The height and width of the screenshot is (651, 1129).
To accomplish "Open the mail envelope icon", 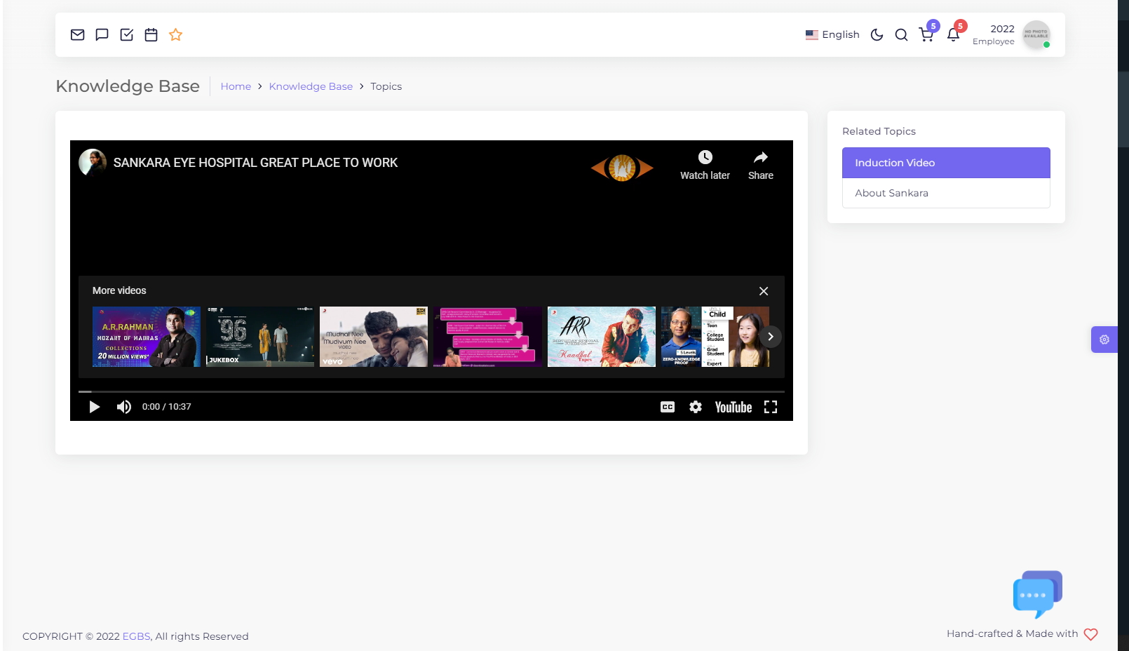I will point(77,34).
